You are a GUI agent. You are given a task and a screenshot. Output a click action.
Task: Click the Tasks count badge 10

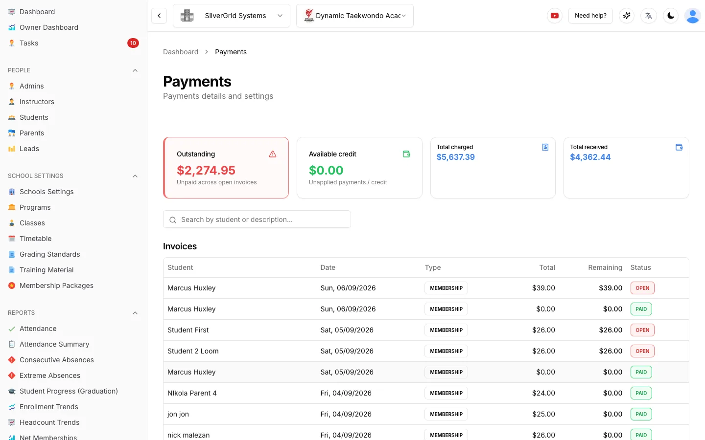pyautogui.click(x=133, y=43)
